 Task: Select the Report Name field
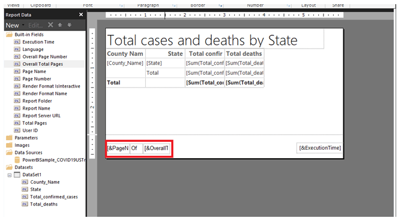36,108
